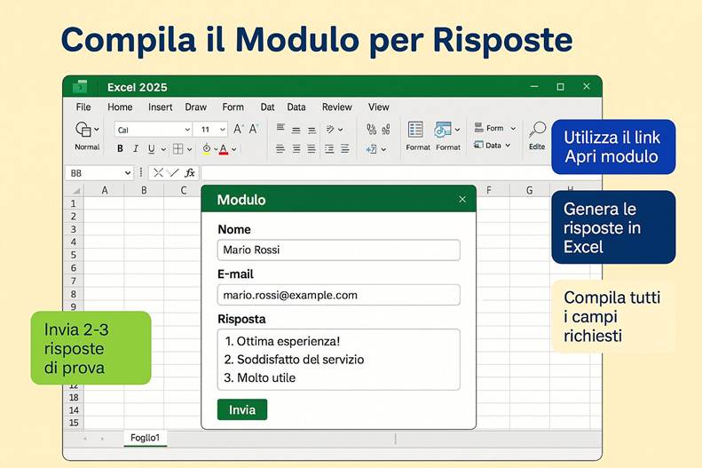Screen dimensions: 702x468
Task: Click the text orientation icon
Action: [x=330, y=130]
